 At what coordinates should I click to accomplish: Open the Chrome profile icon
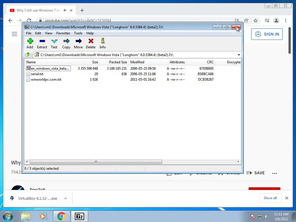(x=276, y=21)
